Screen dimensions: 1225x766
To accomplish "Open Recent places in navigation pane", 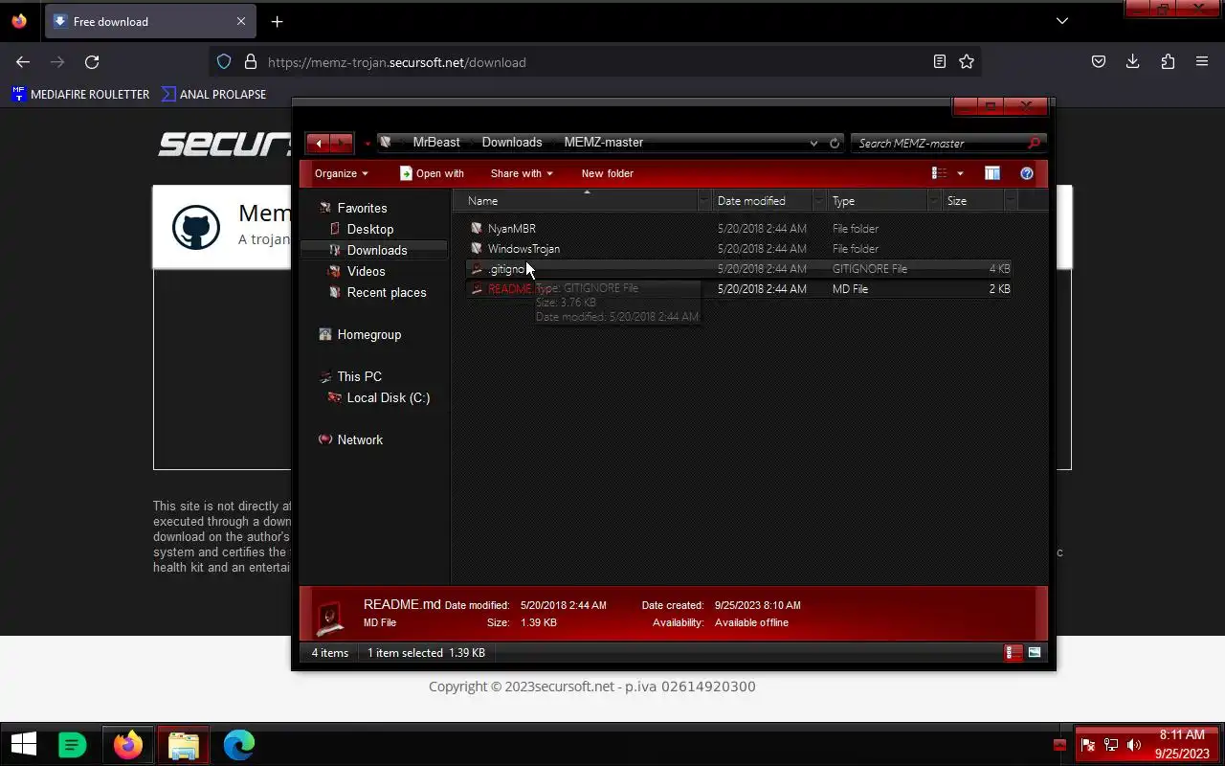I will point(387,292).
